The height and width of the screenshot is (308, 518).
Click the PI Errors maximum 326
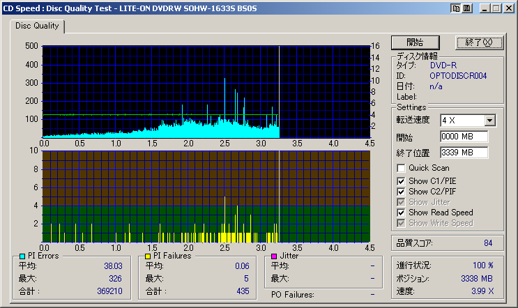tap(115, 279)
